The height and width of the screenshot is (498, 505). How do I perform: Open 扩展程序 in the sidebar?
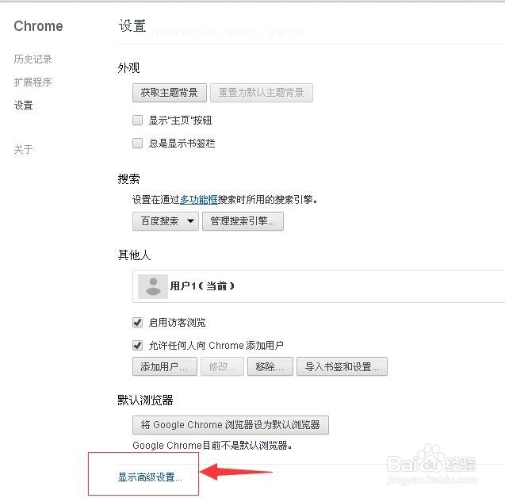33,82
